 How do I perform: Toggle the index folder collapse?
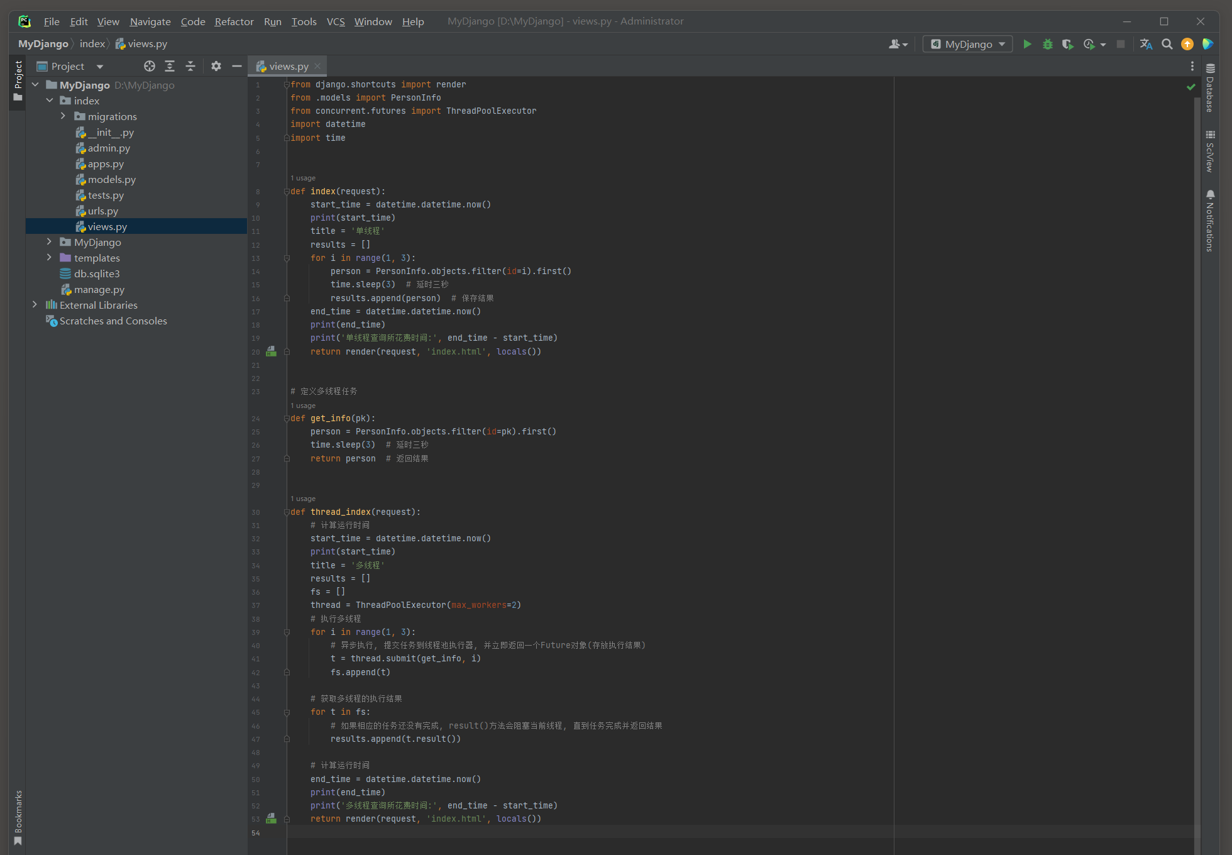coord(50,100)
